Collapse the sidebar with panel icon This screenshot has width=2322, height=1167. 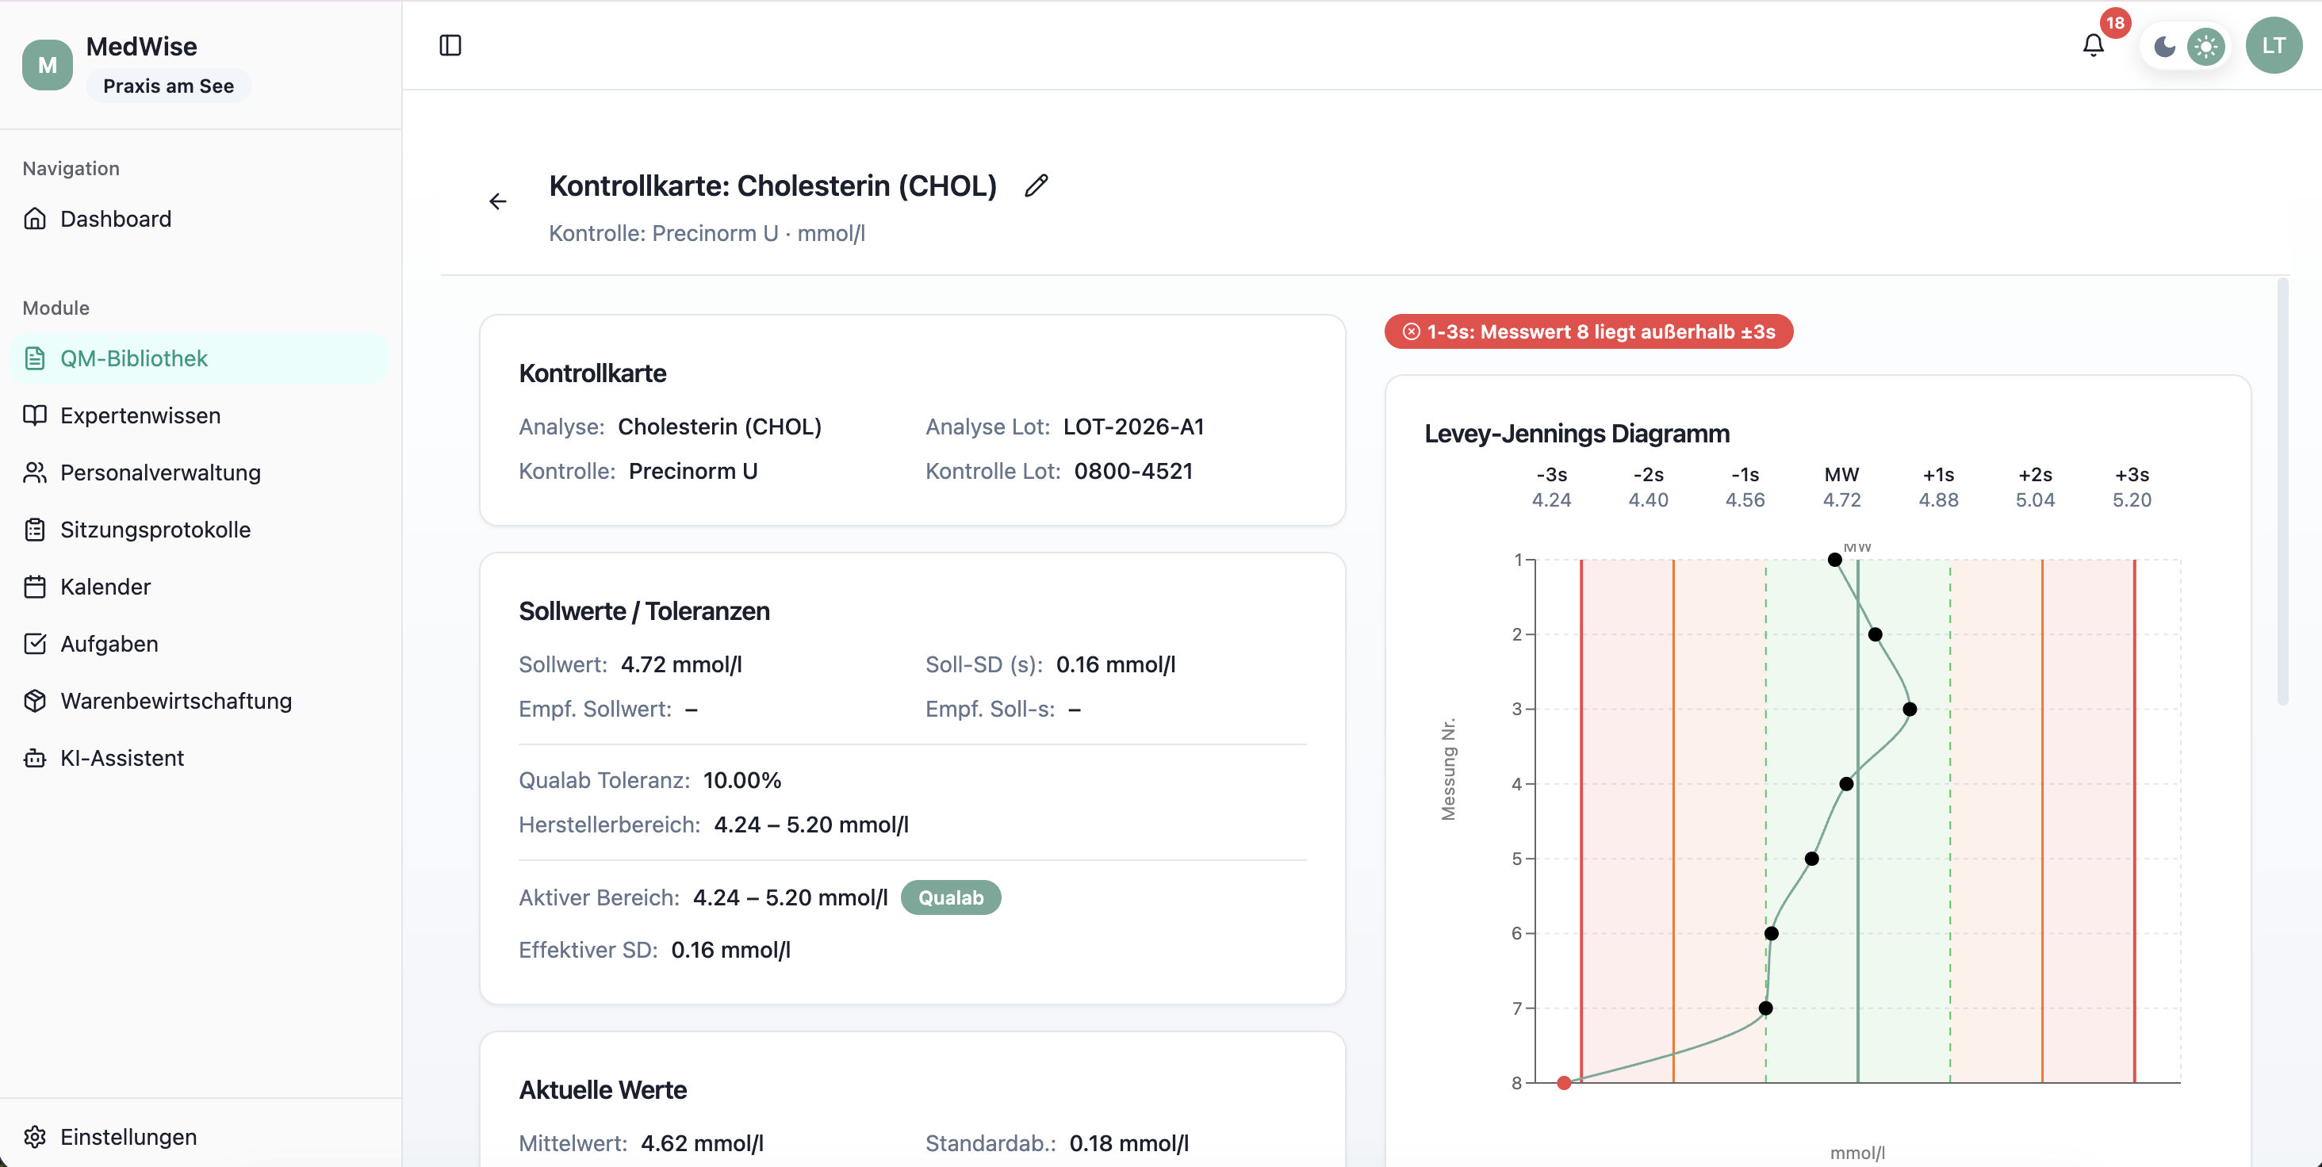click(x=450, y=45)
